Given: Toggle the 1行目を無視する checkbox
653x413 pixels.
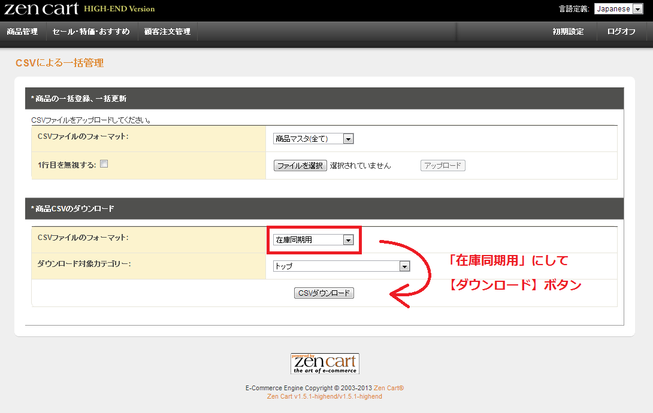Looking at the screenshot, I should click(x=104, y=165).
